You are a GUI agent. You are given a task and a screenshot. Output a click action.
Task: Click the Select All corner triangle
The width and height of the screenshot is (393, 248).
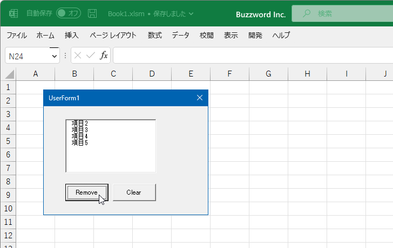10,74
